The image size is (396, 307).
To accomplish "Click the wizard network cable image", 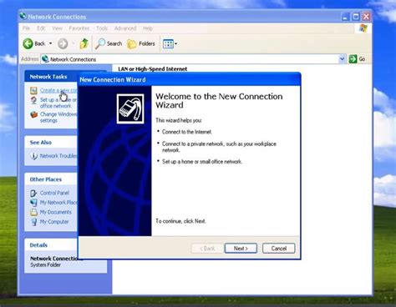I will (130, 108).
